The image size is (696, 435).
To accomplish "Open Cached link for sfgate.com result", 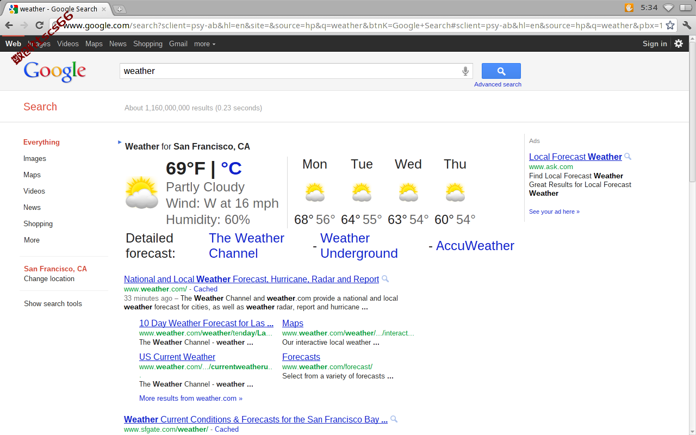I will 227,430.
